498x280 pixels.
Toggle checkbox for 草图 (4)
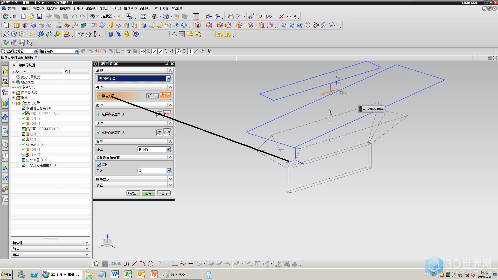[23, 129]
